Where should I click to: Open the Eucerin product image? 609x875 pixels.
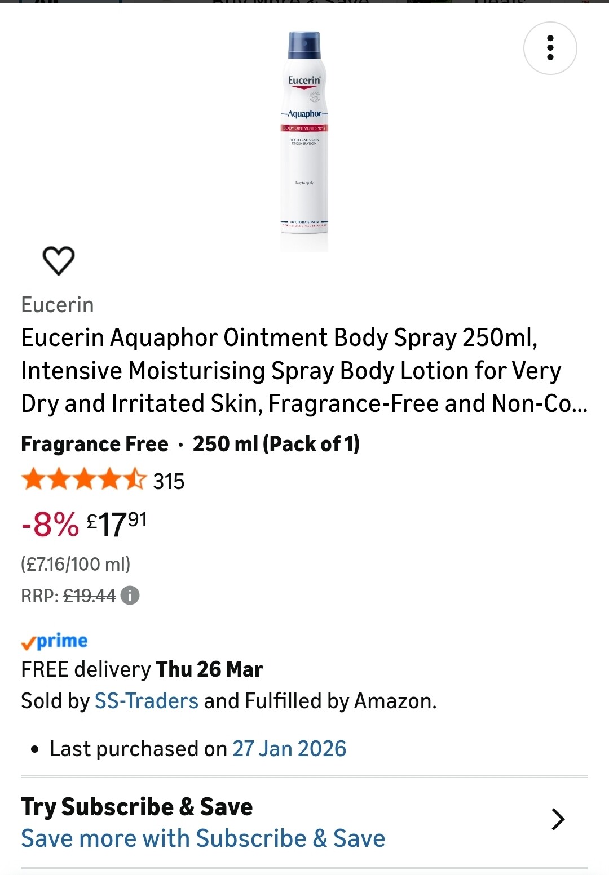pyautogui.click(x=304, y=141)
